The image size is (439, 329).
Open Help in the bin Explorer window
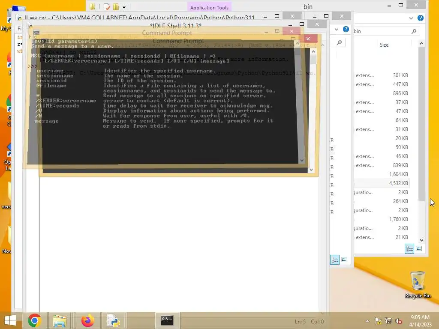click(x=420, y=18)
